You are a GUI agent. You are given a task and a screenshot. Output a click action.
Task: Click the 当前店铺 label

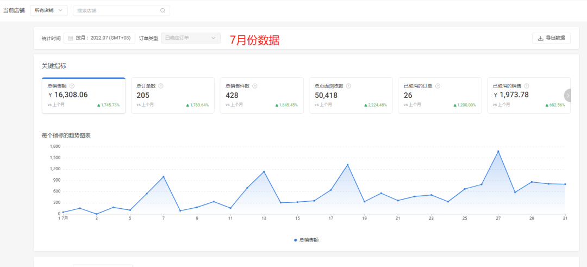tap(14, 10)
